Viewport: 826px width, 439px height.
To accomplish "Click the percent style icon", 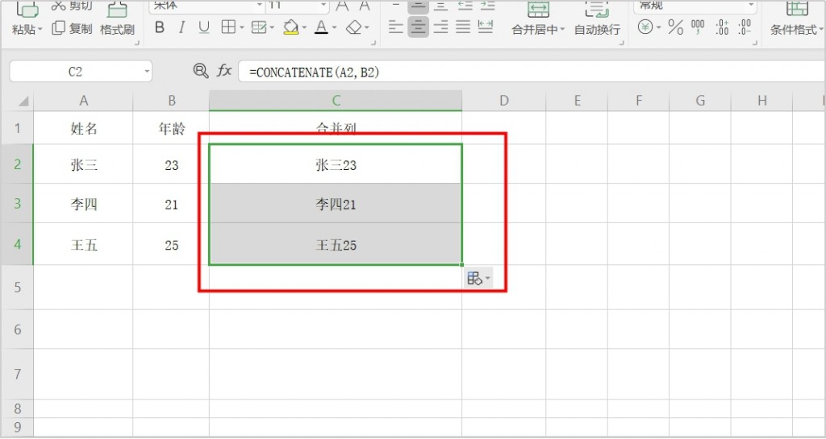I will (x=675, y=27).
